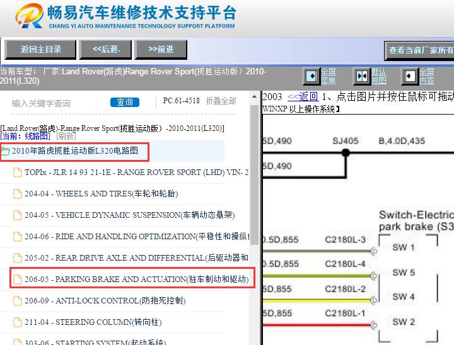Image resolution: width=454 pixels, height=345 pixels.
Task: Open 204-06 RIDE AND HANDLING OPTIMIZATION entry
Action: [x=137, y=236]
